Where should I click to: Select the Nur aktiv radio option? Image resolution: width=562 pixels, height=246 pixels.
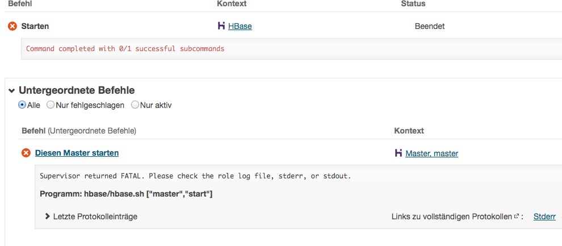point(135,105)
